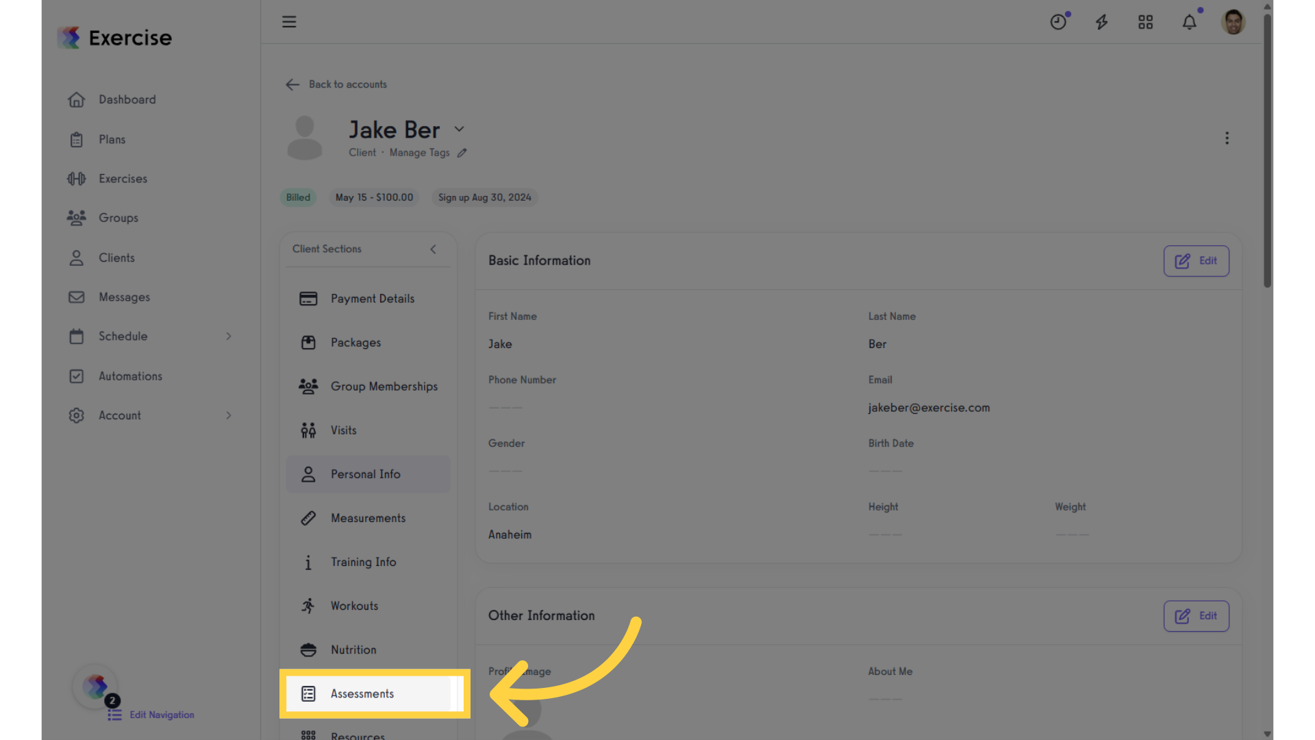Image resolution: width=1315 pixels, height=740 pixels.
Task: Click Edit on Basic Information
Action: (1197, 261)
